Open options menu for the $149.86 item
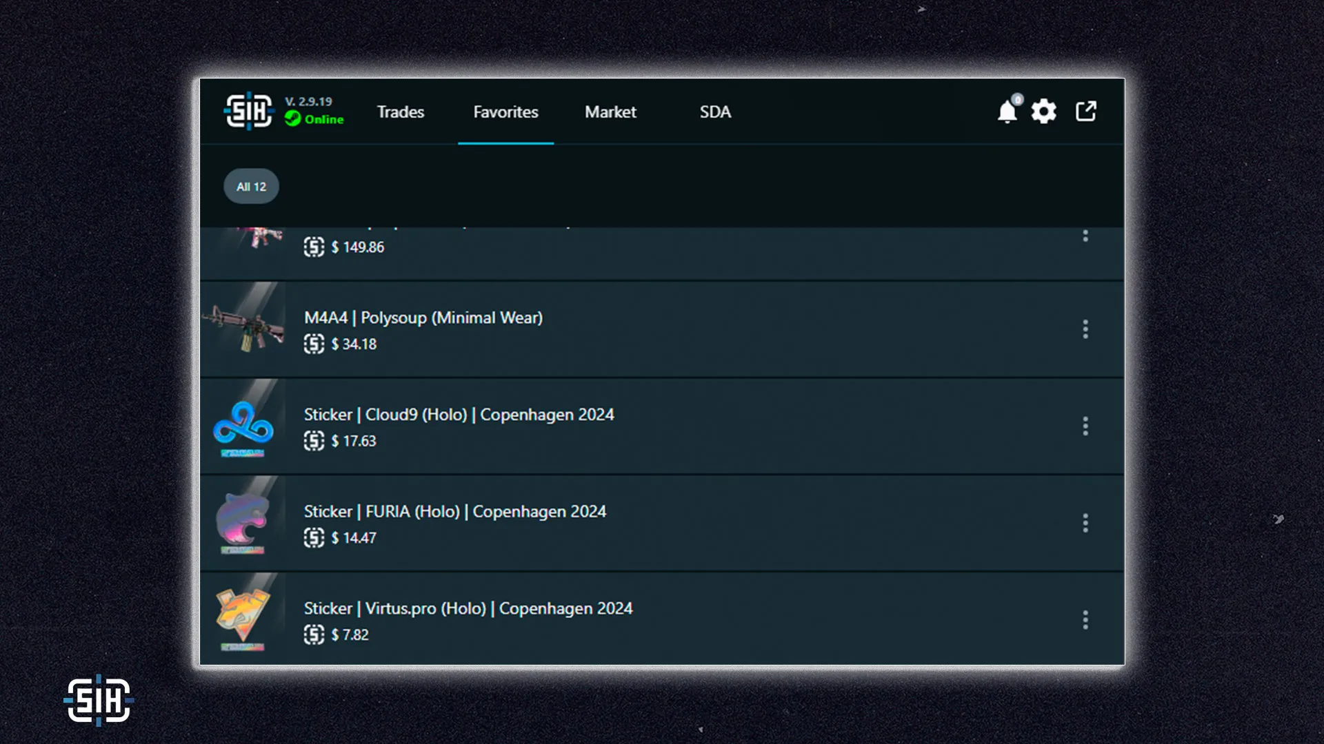Image resolution: width=1324 pixels, height=744 pixels. [x=1085, y=236]
